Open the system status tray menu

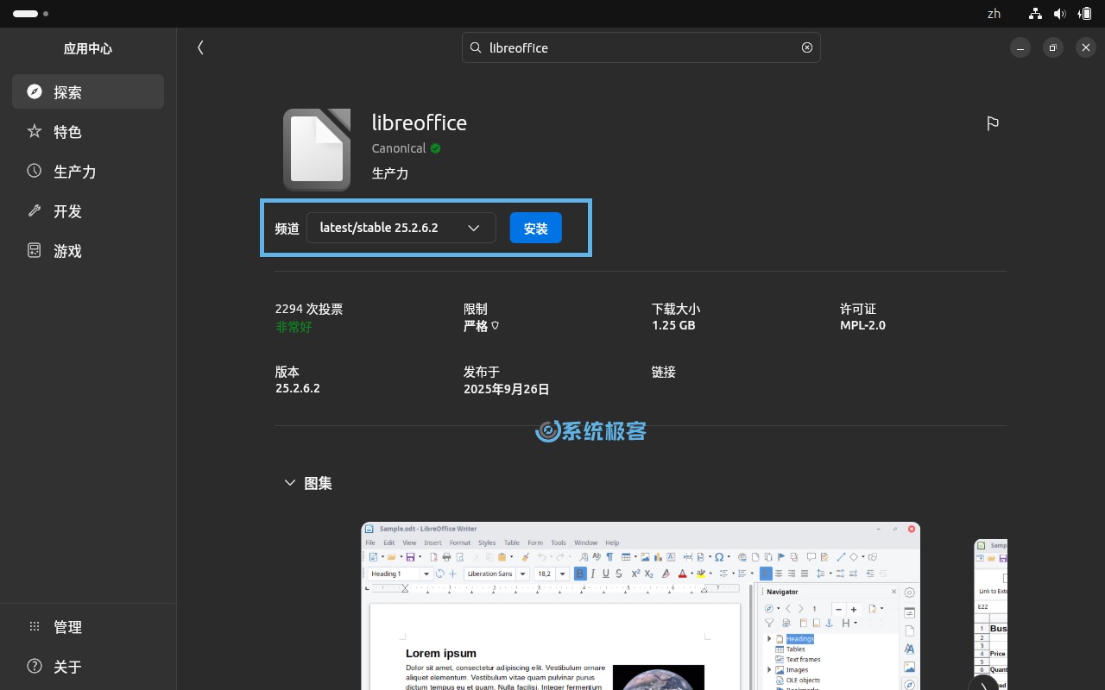1060,14
